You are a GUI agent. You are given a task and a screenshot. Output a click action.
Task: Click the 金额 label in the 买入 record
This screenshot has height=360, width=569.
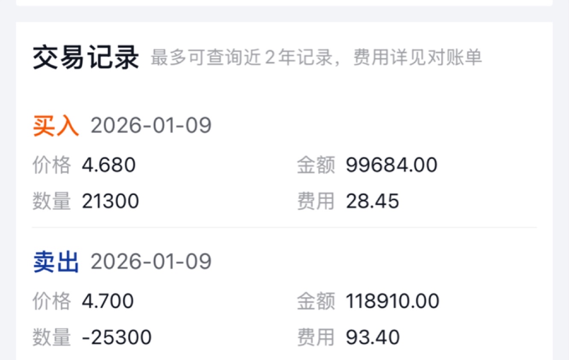pyautogui.click(x=316, y=165)
